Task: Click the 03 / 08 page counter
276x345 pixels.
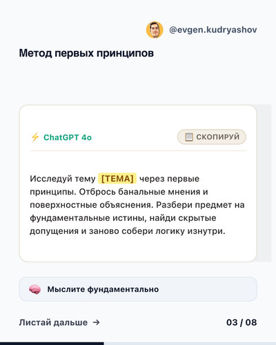Action: coord(241,322)
